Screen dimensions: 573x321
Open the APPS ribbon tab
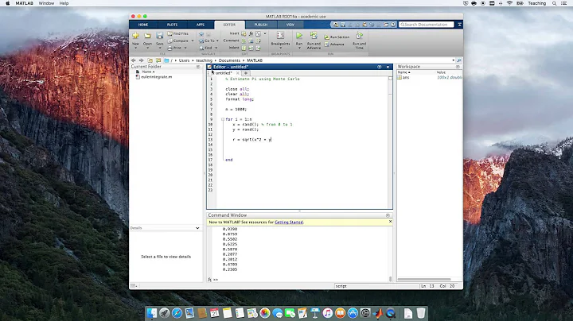[x=201, y=25]
